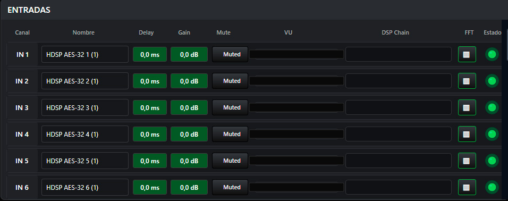Edit the name field HDSP AES-32 2 (1)
Viewport: 508px width, 201px height.
coord(85,81)
